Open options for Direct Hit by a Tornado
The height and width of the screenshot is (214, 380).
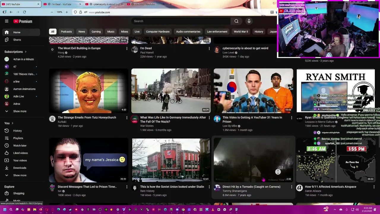[x=292, y=187]
